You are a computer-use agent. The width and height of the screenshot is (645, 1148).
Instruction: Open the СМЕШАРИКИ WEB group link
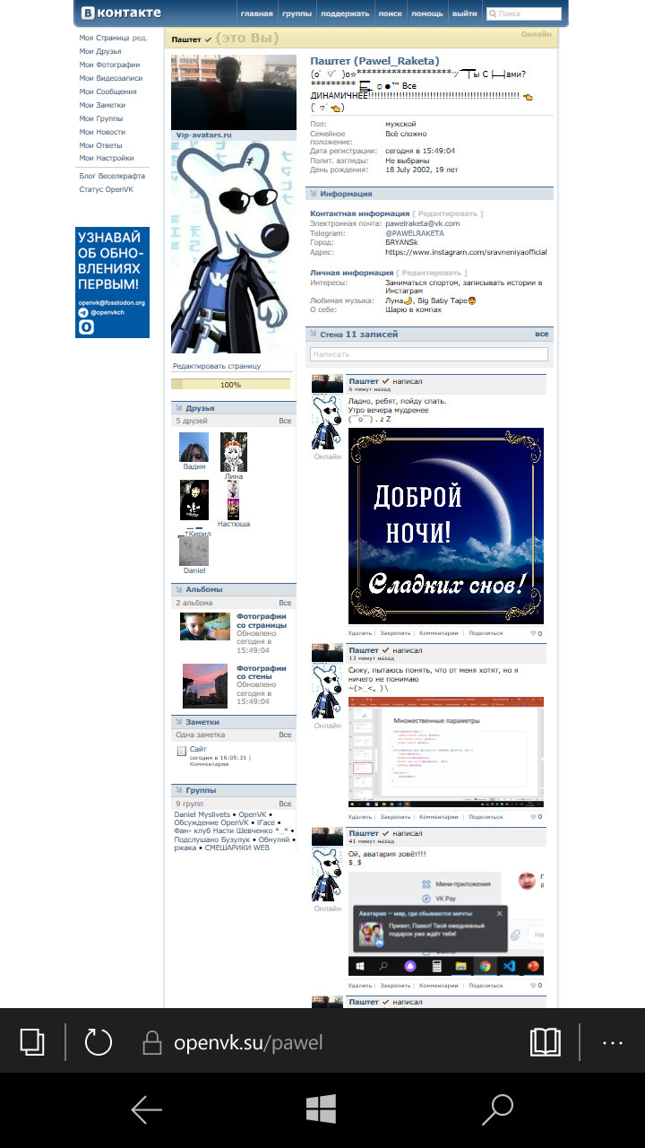coord(236,848)
